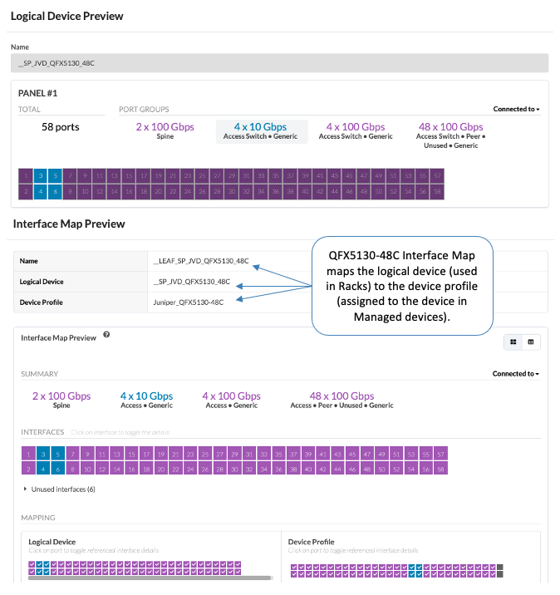The height and width of the screenshot is (595, 560).
Task: Select port 3 in Panel #1
Action: click(41, 175)
